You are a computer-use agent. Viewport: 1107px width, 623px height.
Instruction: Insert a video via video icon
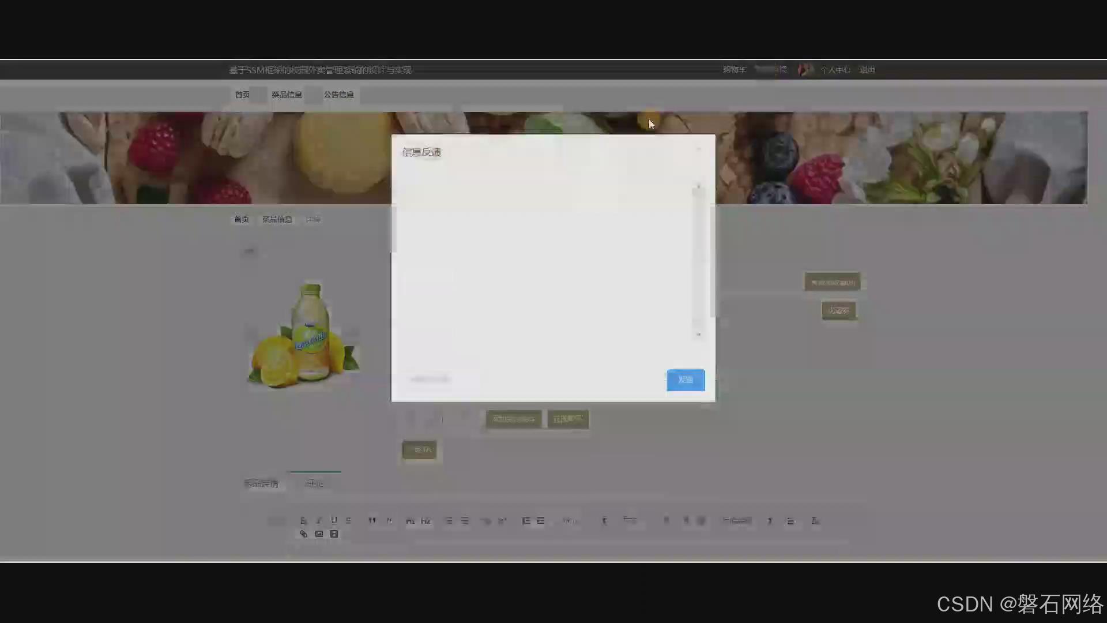(334, 534)
